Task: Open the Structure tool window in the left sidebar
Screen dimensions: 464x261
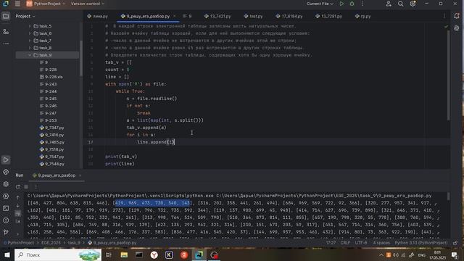Action: 6,31
